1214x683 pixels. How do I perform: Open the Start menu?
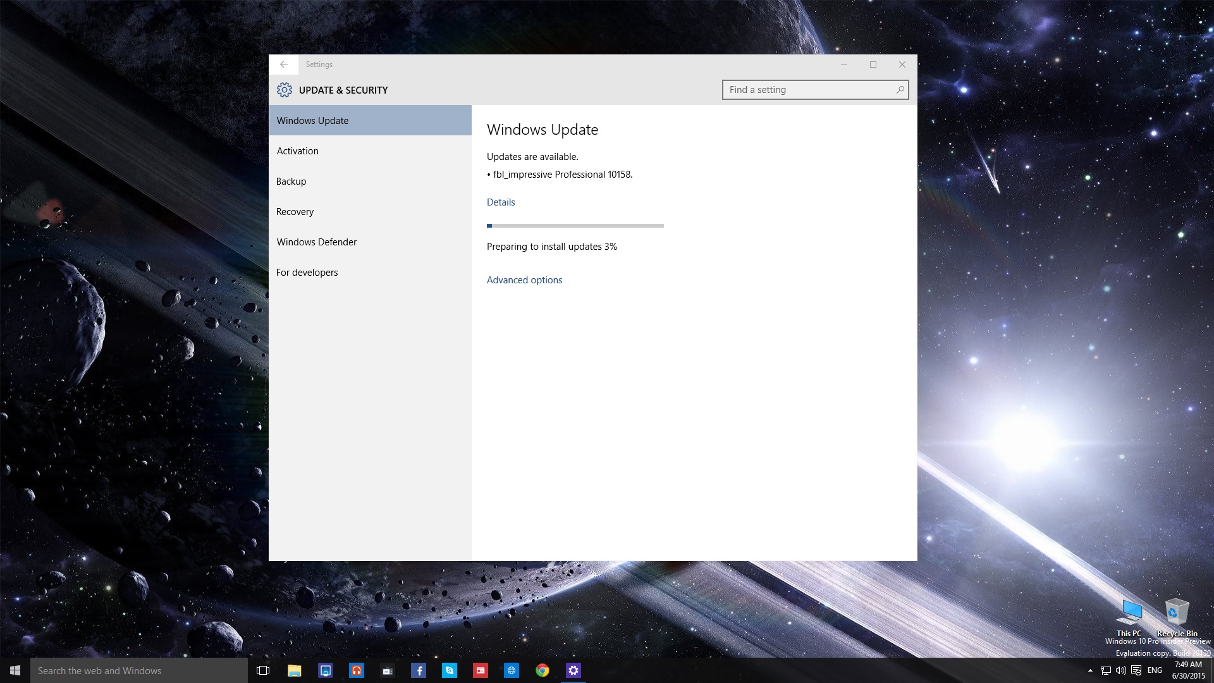15,670
